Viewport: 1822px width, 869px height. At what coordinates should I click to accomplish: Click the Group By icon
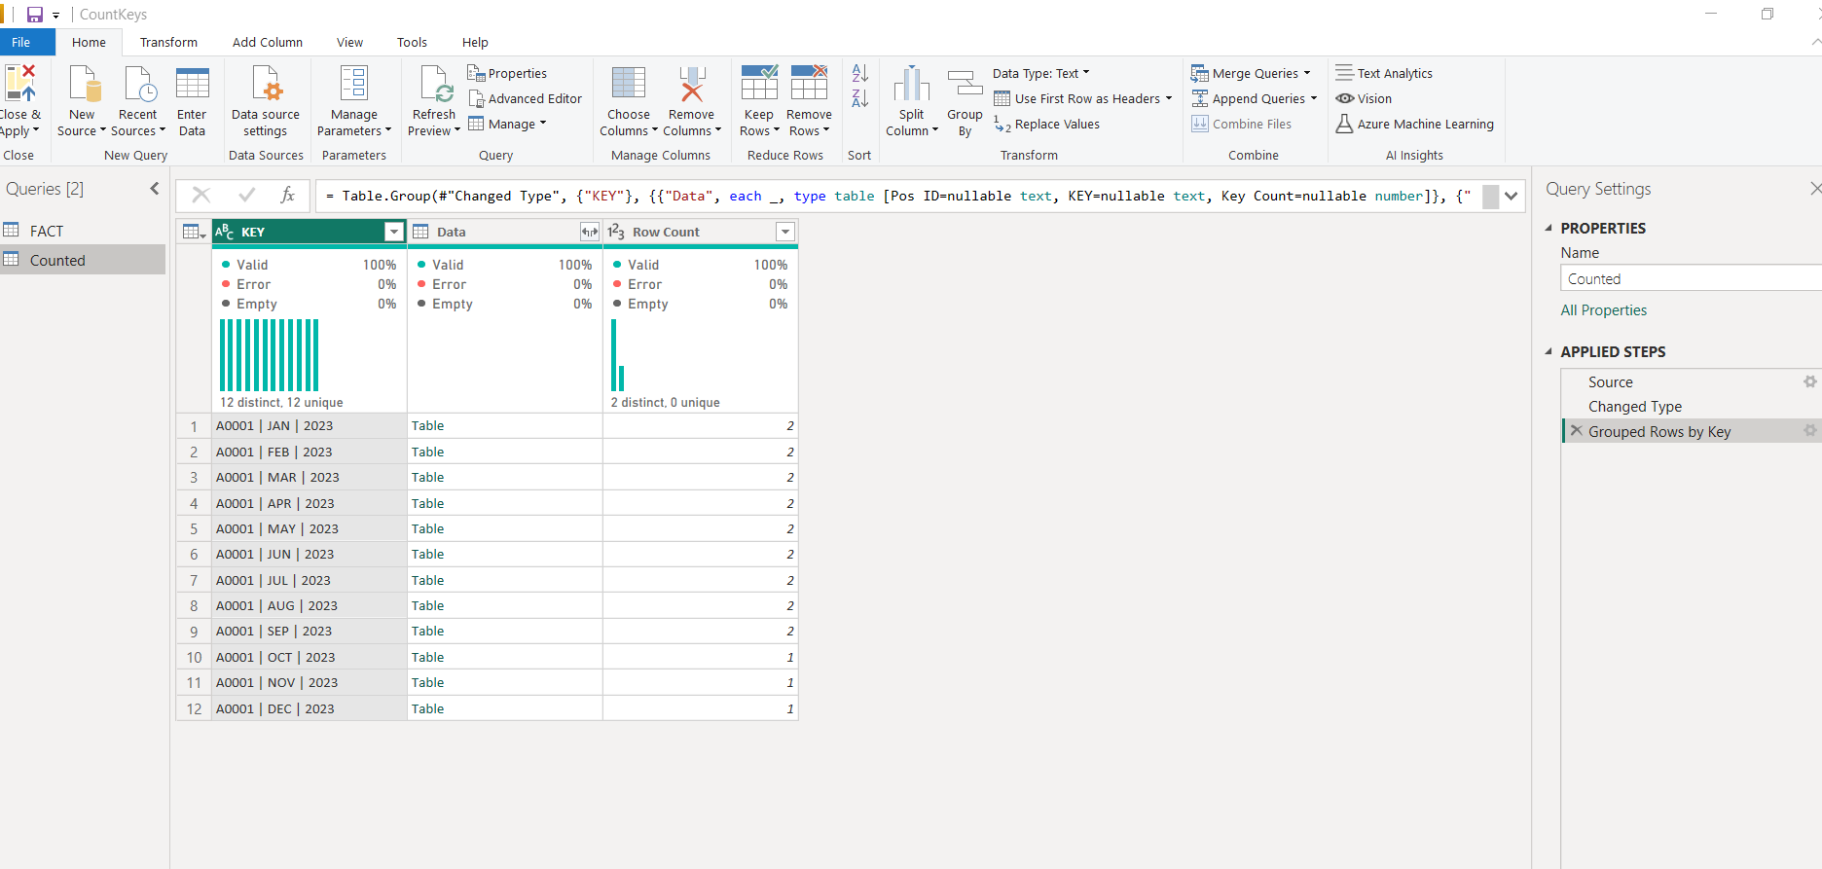965,84
